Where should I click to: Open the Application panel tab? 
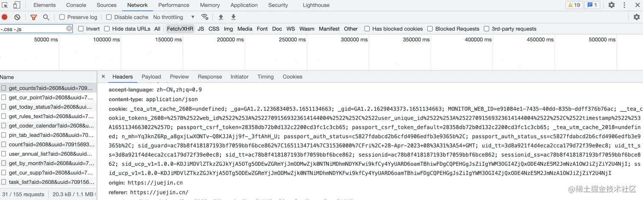[244, 5]
